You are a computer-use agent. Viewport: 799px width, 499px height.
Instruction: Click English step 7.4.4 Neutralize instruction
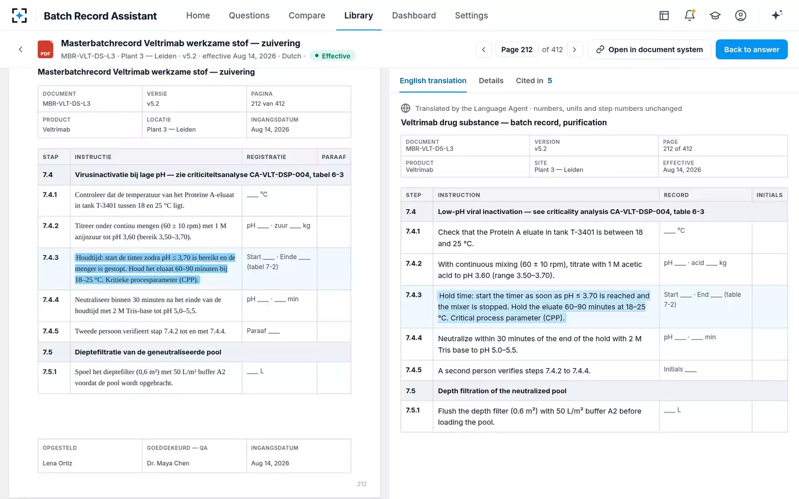click(x=540, y=344)
